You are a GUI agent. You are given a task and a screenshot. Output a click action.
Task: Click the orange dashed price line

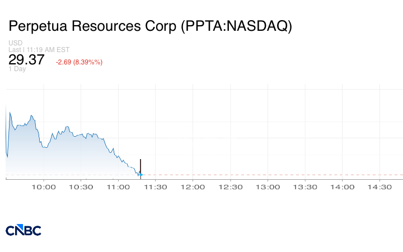point(269,175)
